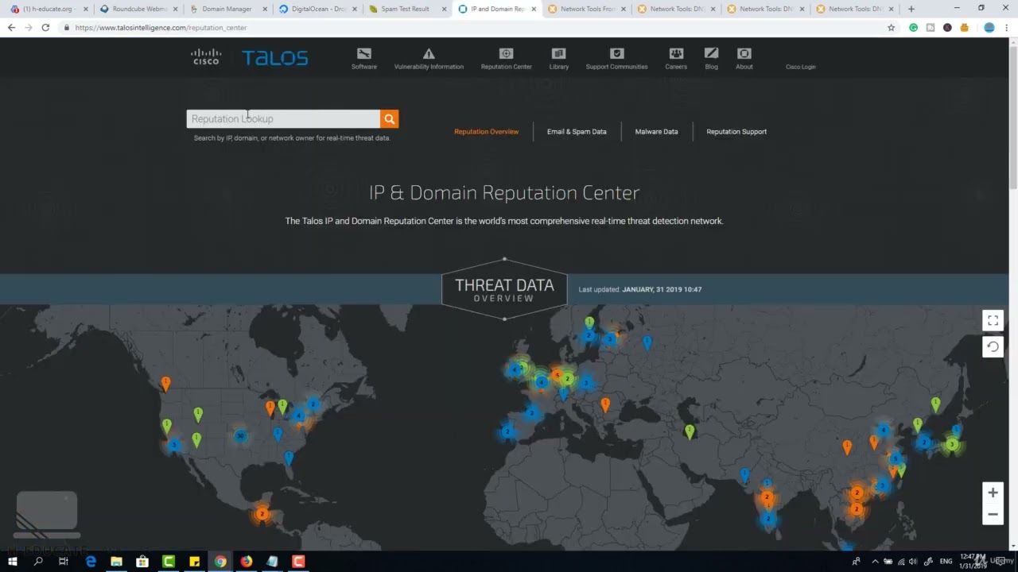
Task: Click the browser address bar URL
Action: pos(161,27)
